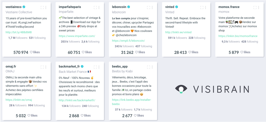Viewport: 266px width, 122px height.
Task: Expand the omaj.fr card view icon
Action: point(42,67)
